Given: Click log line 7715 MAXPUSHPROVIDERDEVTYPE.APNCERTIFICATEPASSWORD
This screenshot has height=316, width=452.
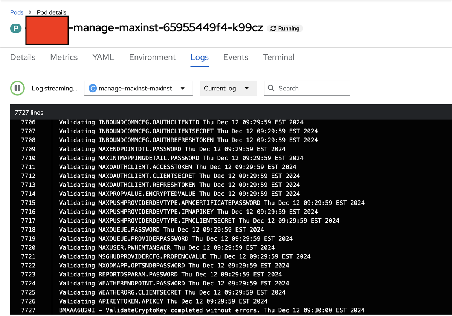Looking at the screenshot, I should (212, 203).
